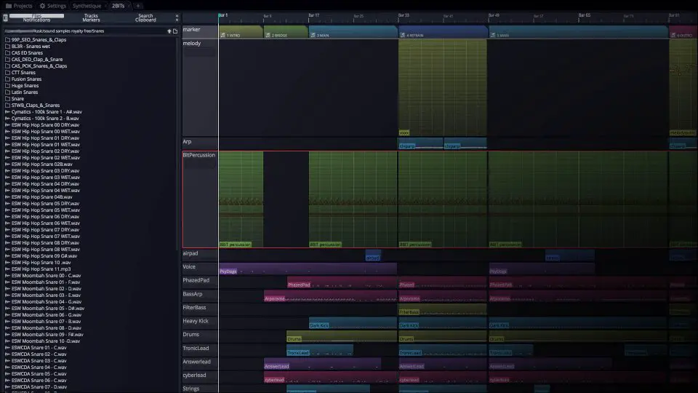
Task: Select ESW Hip Hop Snare 02B.wav file
Action: (42, 164)
